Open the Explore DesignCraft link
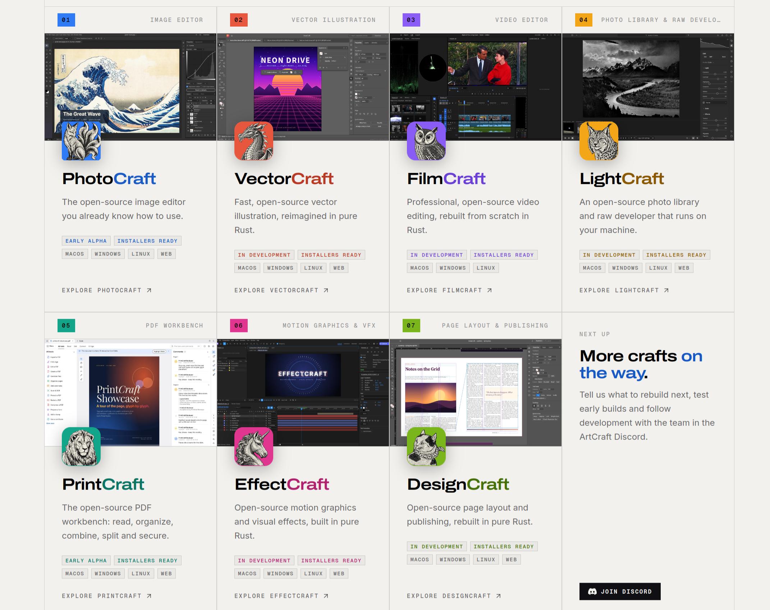 tap(454, 596)
